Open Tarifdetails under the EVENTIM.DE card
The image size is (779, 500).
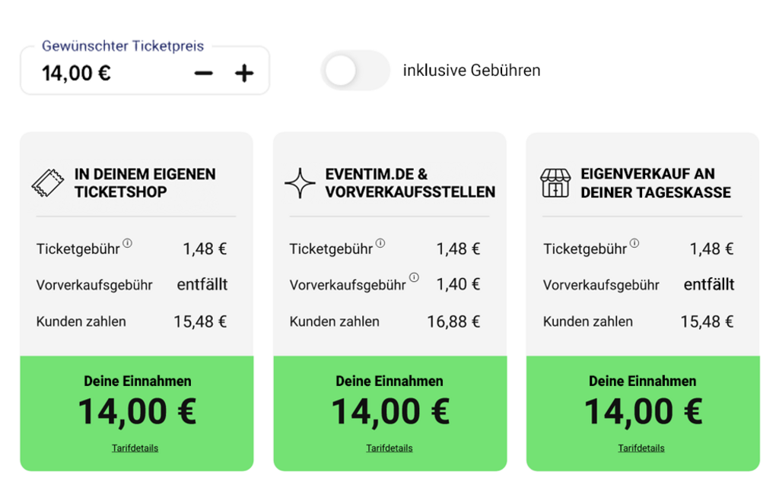coord(389,448)
